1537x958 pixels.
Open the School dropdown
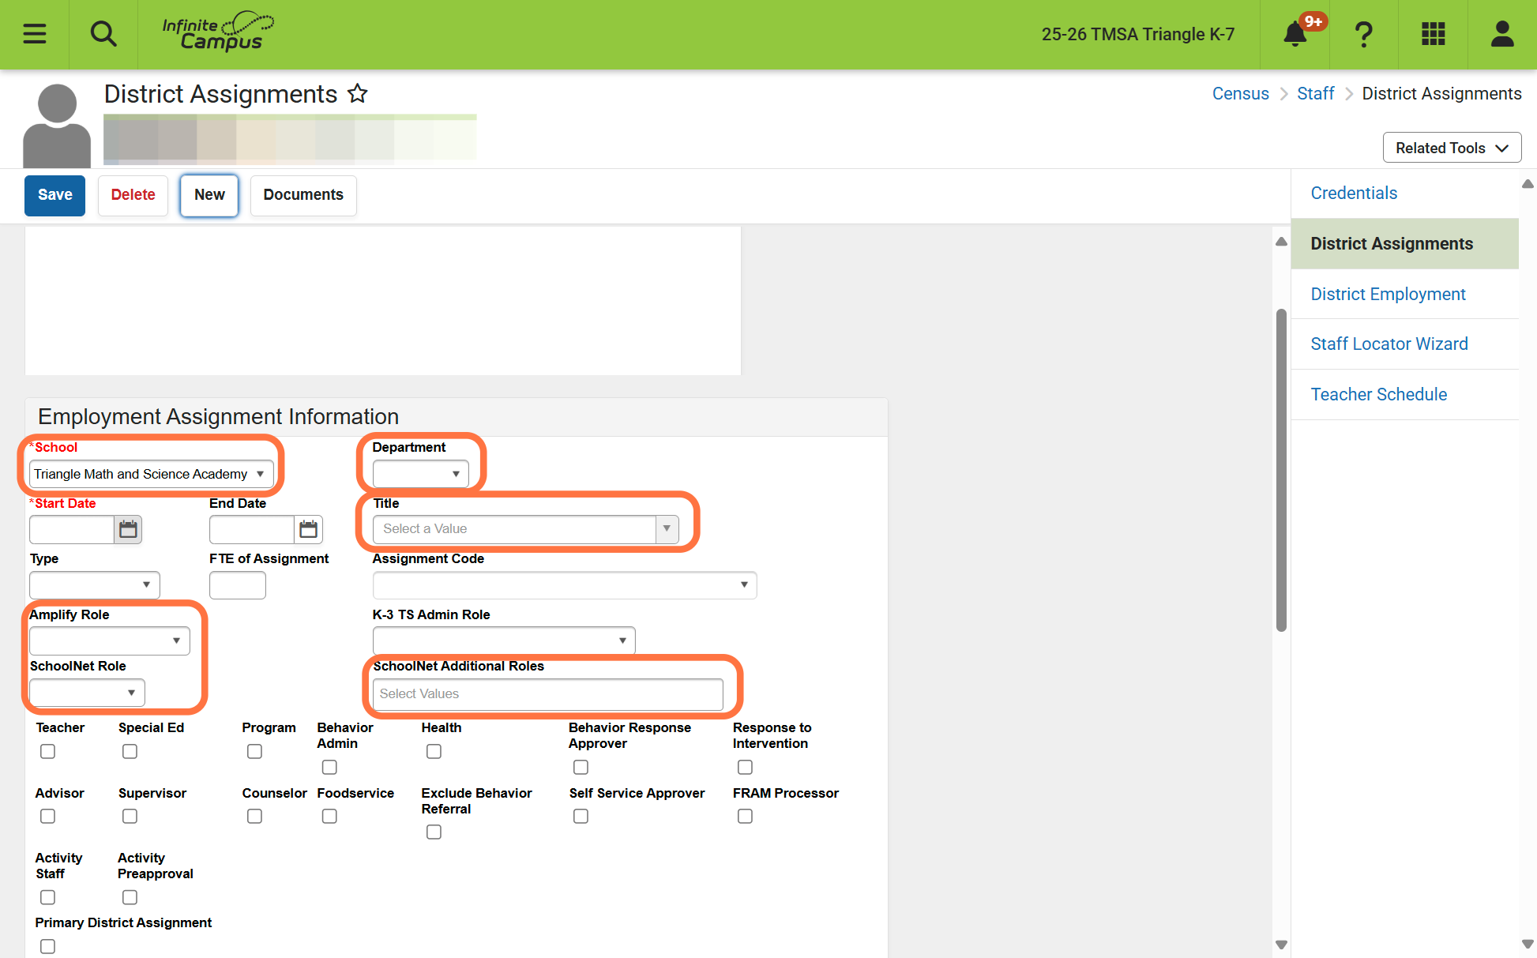pos(151,474)
